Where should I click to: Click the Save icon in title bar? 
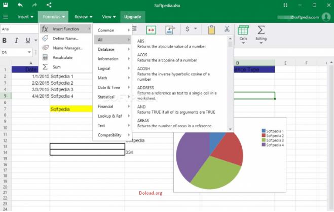[x=6, y=5]
